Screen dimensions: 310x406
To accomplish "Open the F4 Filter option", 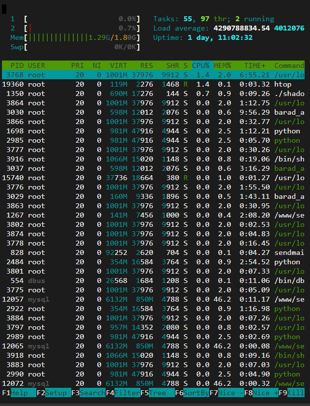I will pos(124,393).
